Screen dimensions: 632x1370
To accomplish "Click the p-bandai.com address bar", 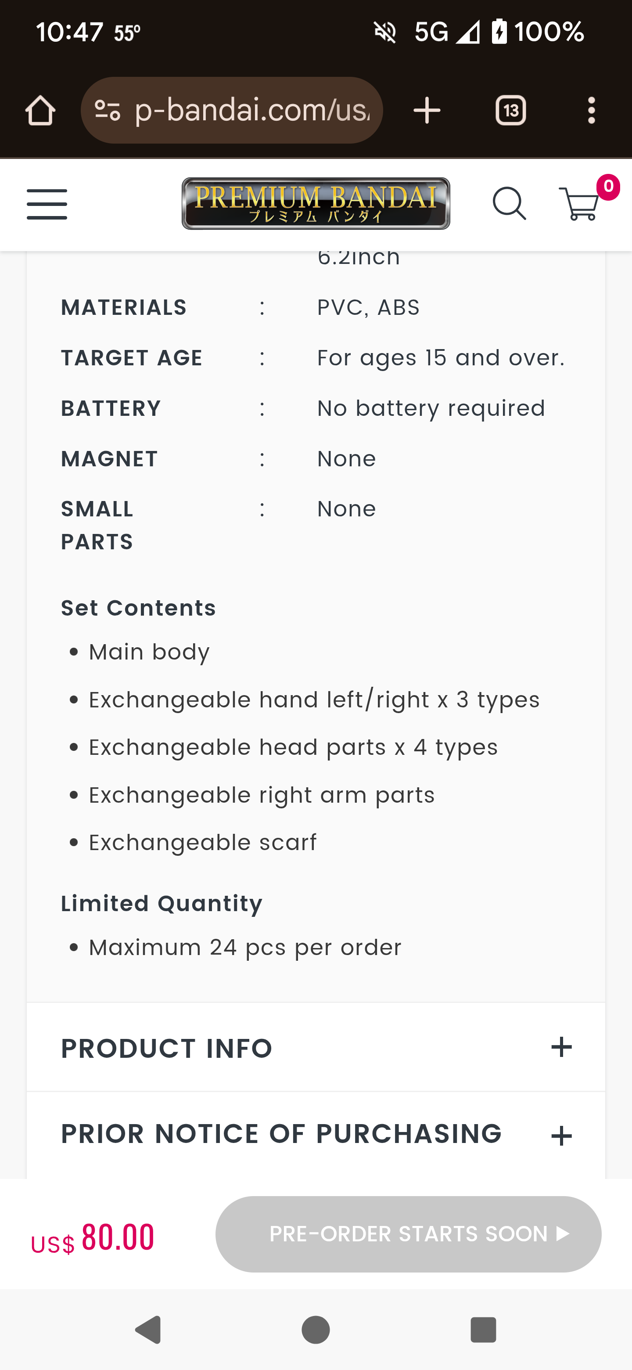I will click(252, 111).
